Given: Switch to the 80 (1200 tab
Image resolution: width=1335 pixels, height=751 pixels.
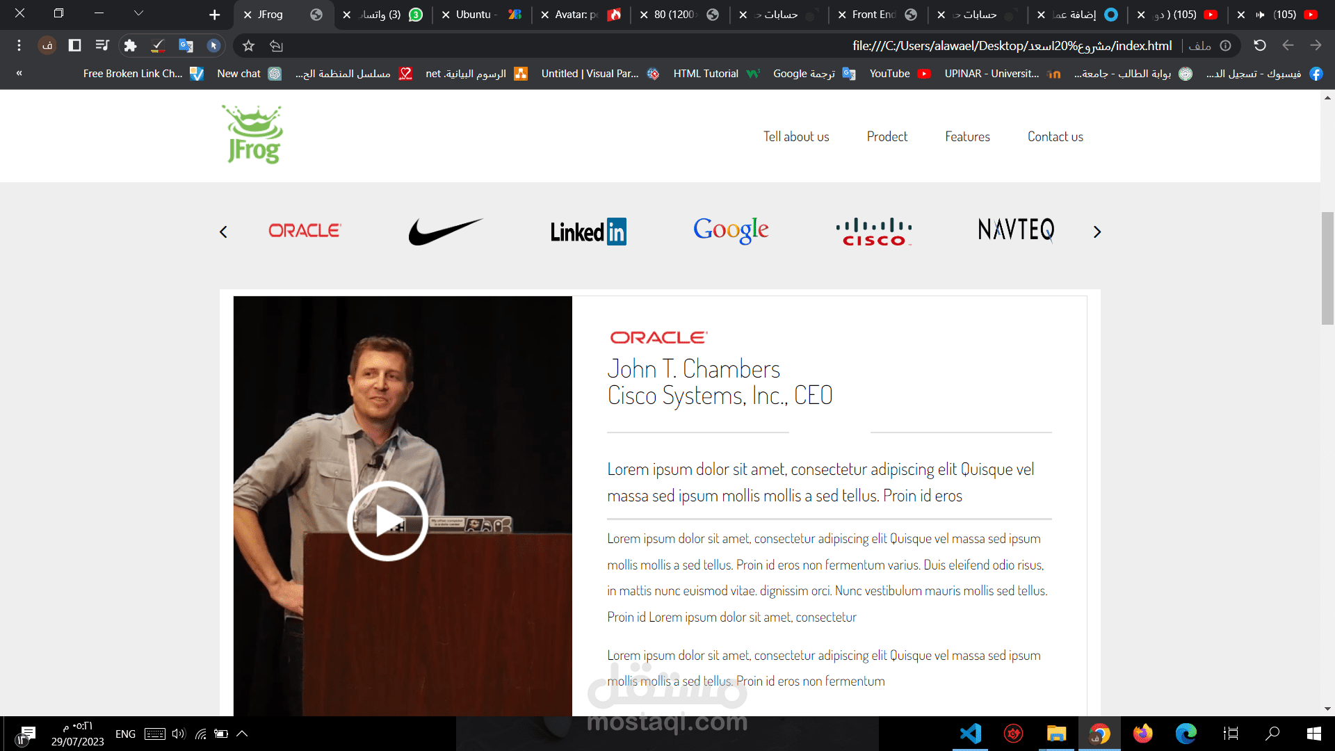Looking at the screenshot, I should [x=681, y=15].
